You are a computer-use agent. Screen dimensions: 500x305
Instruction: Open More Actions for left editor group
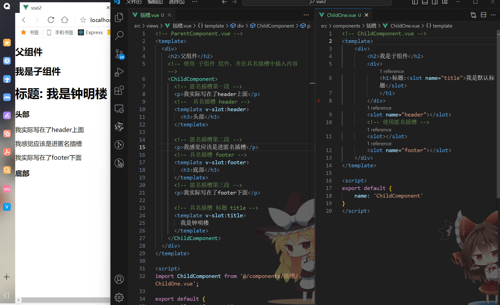point(306,15)
